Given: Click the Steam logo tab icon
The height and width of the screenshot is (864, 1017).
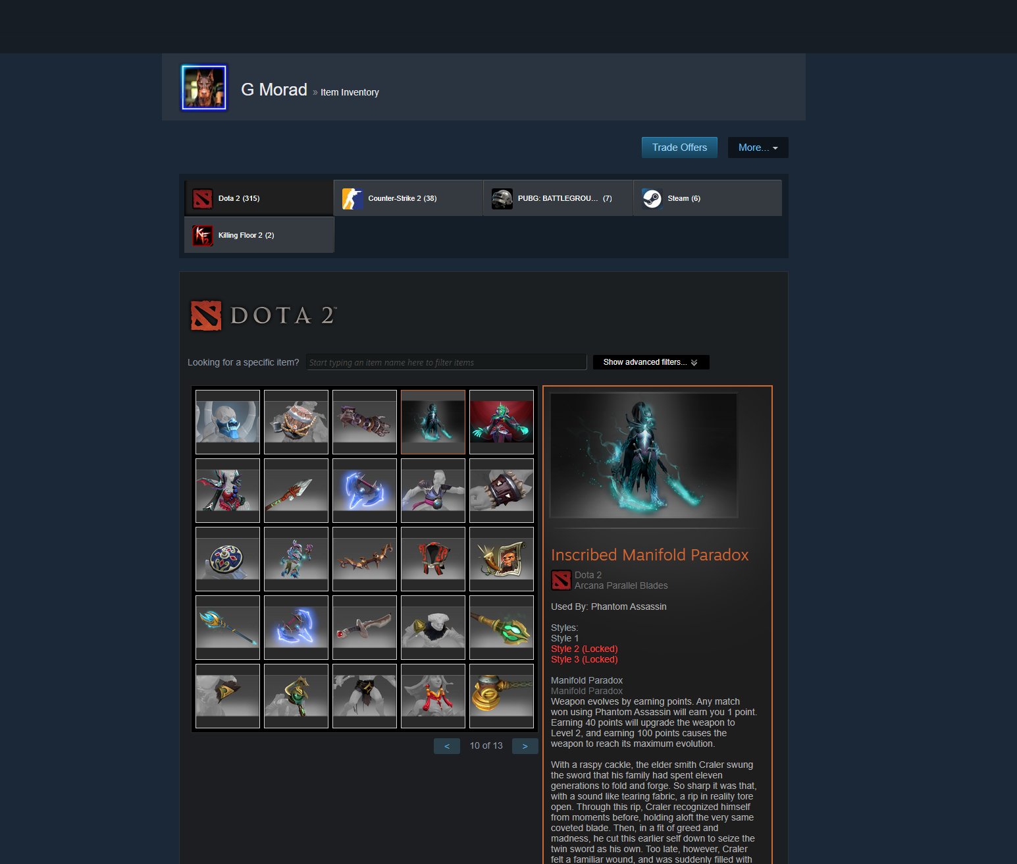Looking at the screenshot, I should point(652,198).
